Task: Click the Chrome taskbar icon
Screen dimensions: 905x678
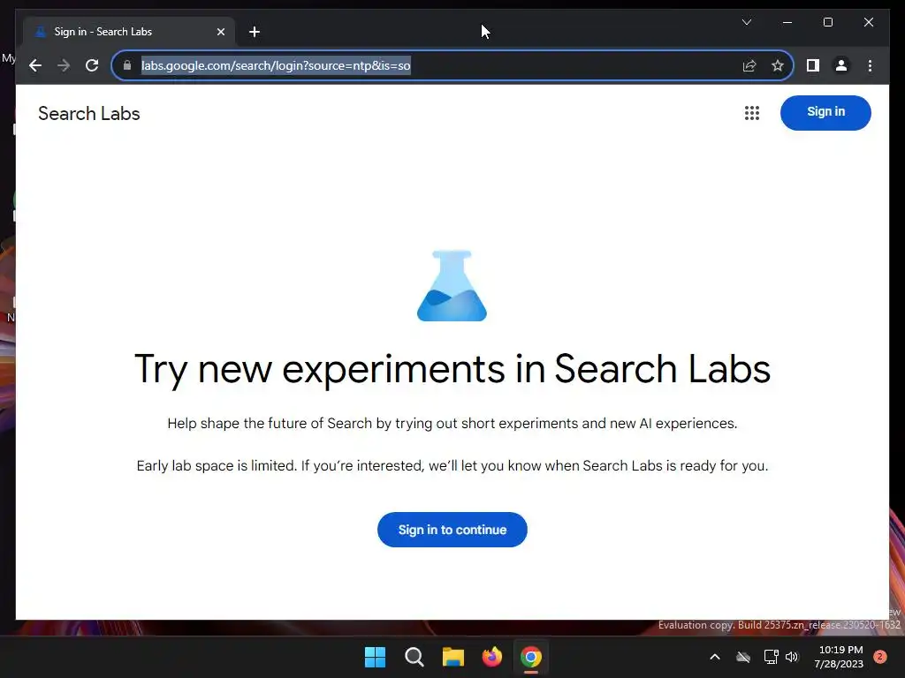Action: coord(531,657)
